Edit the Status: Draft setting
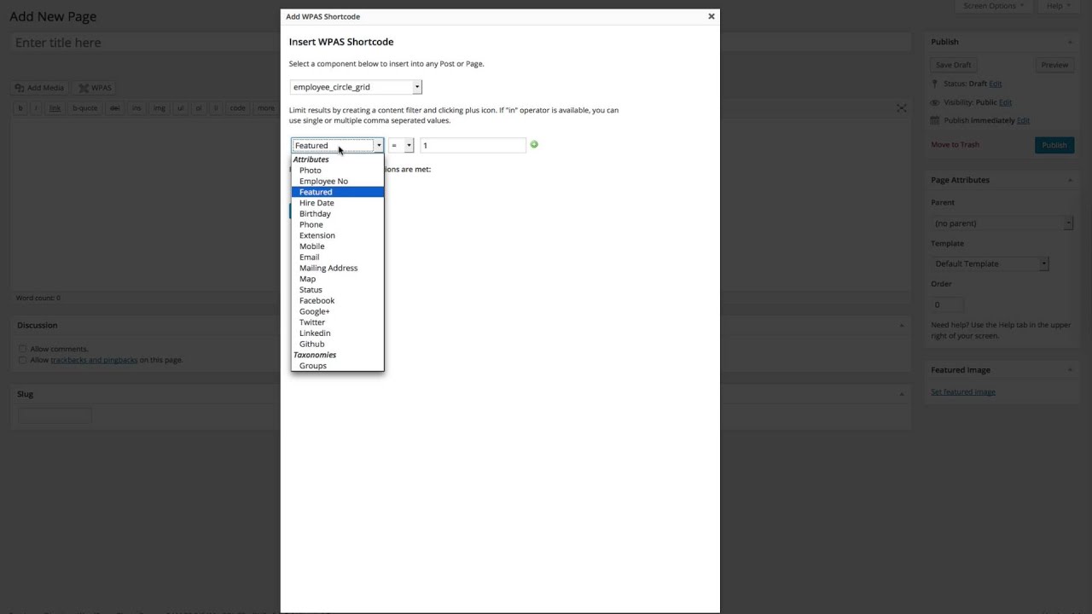 click(996, 84)
